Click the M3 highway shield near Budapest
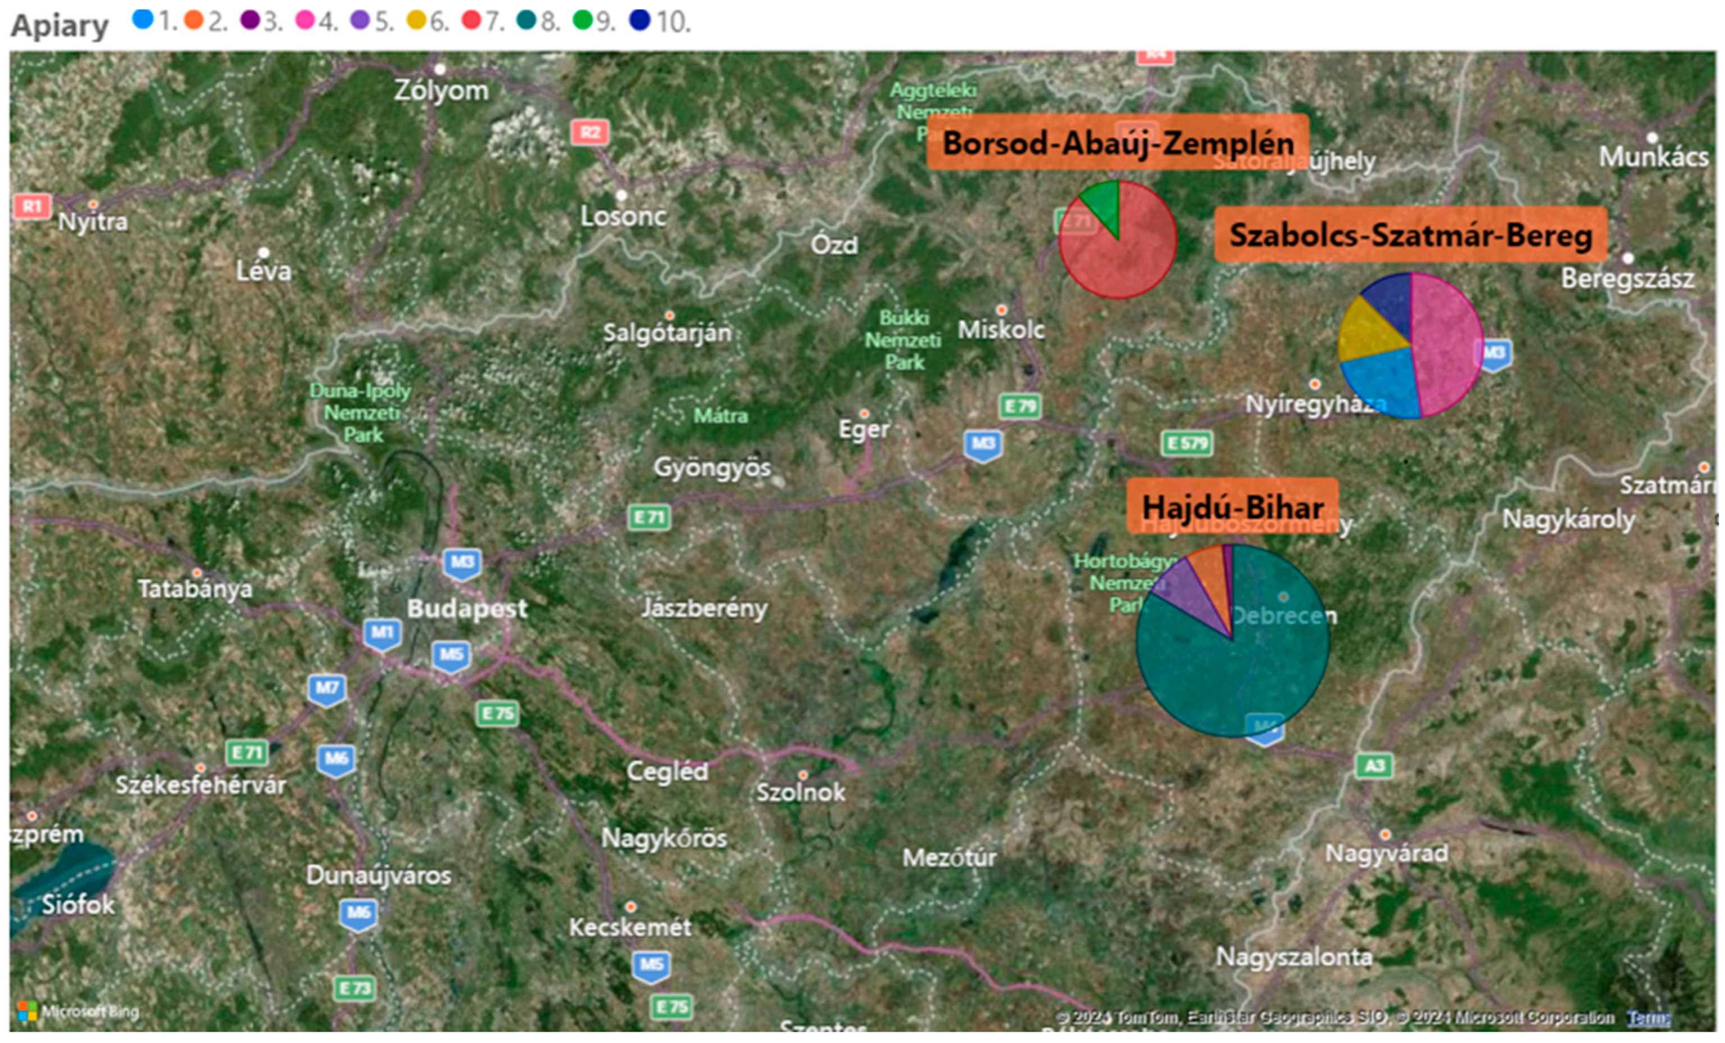The image size is (1725, 1043). [x=462, y=564]
